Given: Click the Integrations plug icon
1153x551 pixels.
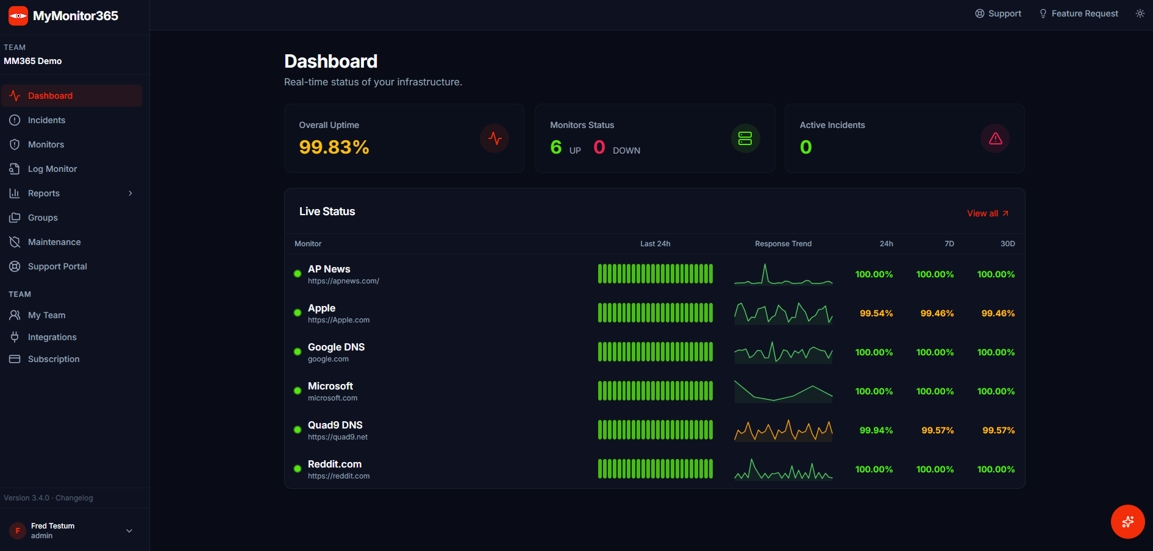Looking at the screenshot, I should [x=15, y=337].
